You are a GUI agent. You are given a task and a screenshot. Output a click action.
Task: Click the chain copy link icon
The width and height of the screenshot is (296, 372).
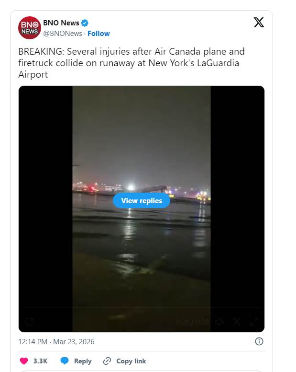[x=107, y=361]
